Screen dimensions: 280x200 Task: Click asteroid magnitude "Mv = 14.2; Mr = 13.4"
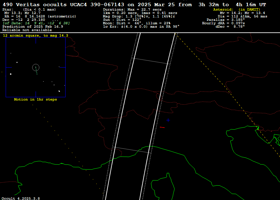coord(242,13)
